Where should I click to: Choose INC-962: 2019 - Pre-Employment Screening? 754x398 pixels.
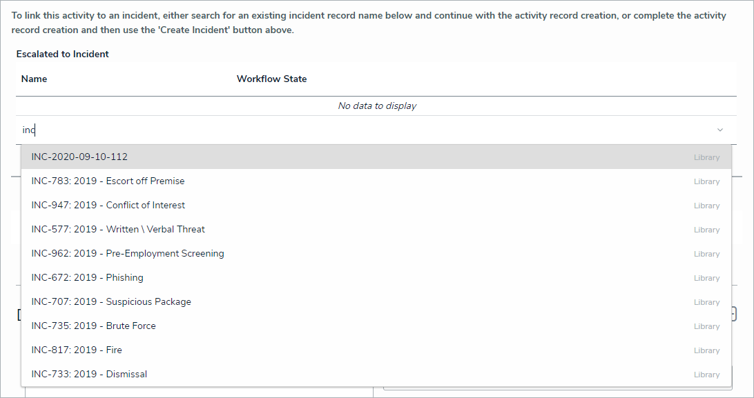click(128, 254)
